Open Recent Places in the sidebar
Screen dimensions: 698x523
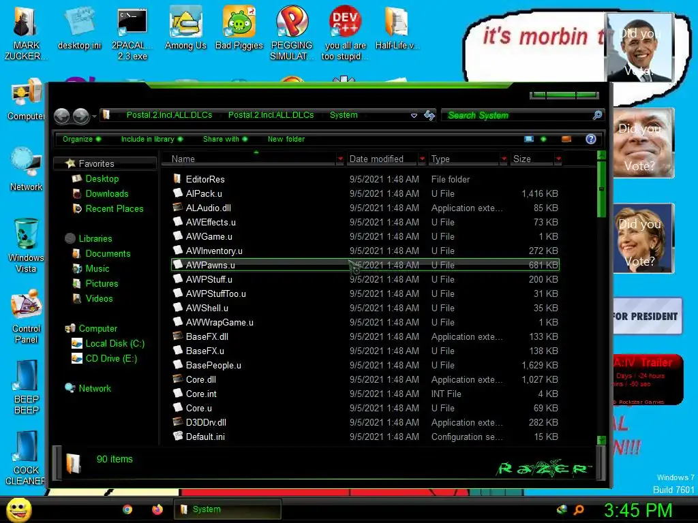pos(115,208)
